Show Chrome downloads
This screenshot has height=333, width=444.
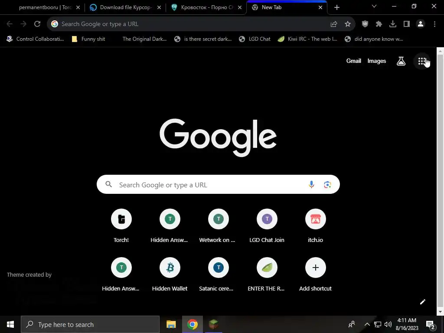pos(393,24)
